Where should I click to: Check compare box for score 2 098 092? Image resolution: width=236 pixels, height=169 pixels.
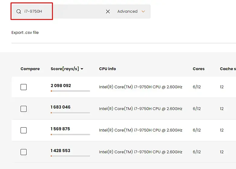click(24, 87)
